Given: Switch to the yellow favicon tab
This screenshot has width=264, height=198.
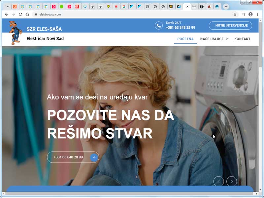Looking at the screenshot, I should coord(109,7).
